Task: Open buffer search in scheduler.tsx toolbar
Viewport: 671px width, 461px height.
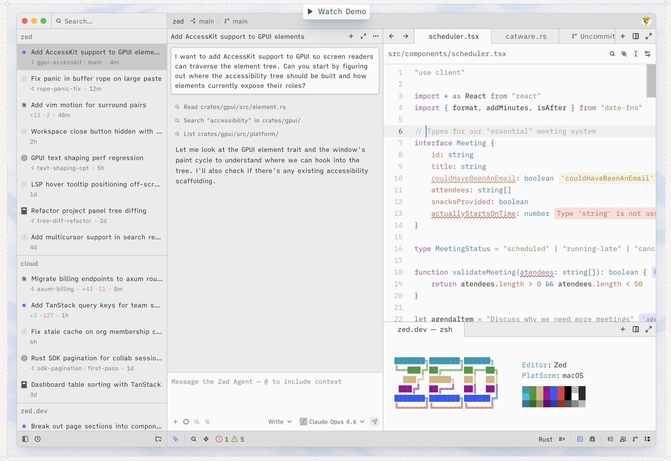Action: pyautogui.click(x=612, y=54)
